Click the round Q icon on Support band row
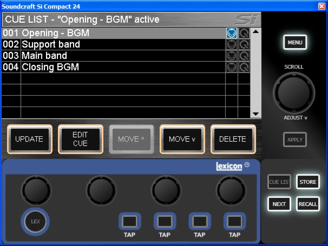Screen dimensions: 328x246 click(244, 45)
